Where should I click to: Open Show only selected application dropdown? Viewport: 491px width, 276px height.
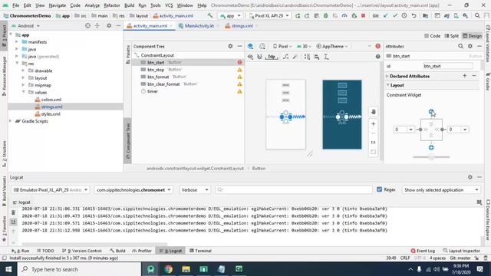(x=441, y=190)
